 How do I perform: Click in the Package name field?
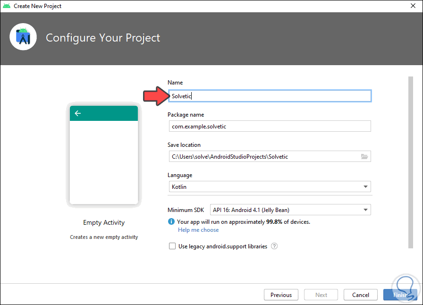click(269, 127)
